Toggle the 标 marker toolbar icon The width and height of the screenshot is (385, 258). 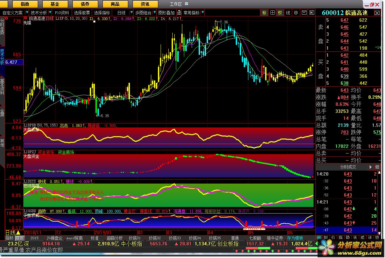(264, 13)
